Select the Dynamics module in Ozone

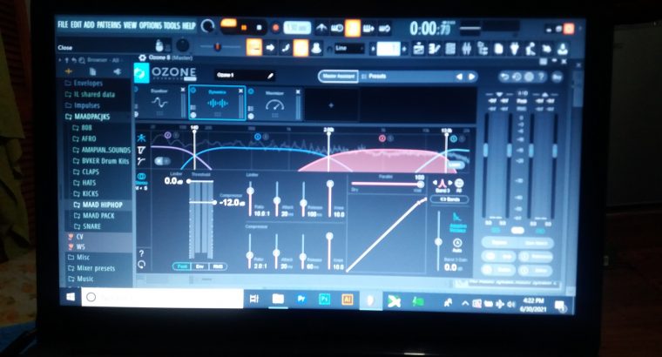217,103
